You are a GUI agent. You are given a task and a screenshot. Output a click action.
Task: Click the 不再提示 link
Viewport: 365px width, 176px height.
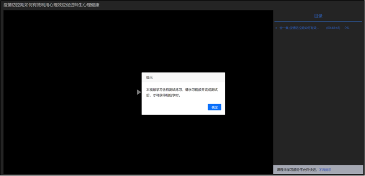pos(325,170)
